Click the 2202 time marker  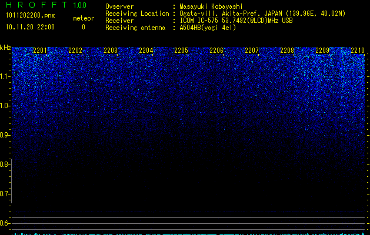point(75,50)
